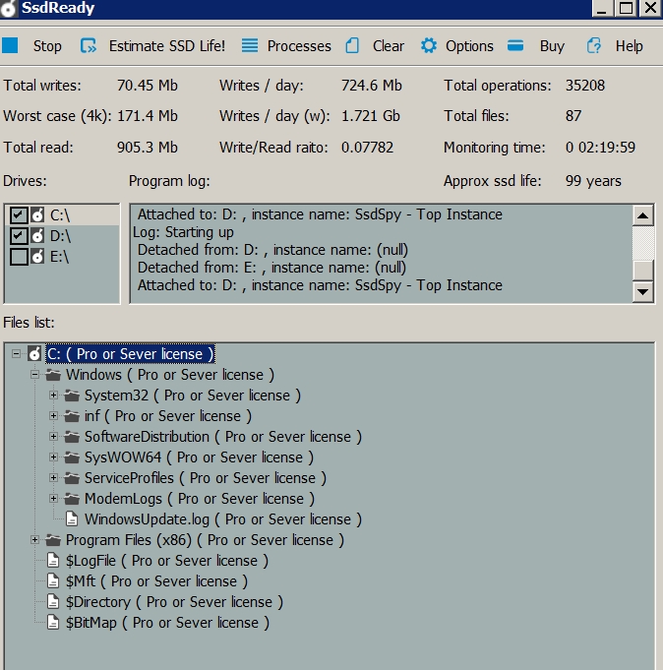663x670 pixels.
Task: Click the System32 folder icon
Action: click(72, 396)
